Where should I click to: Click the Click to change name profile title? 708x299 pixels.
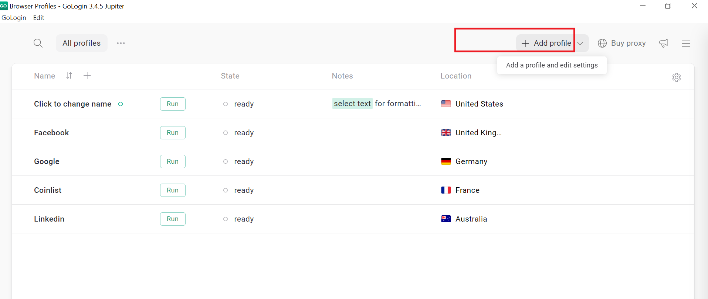pos(72,104)
